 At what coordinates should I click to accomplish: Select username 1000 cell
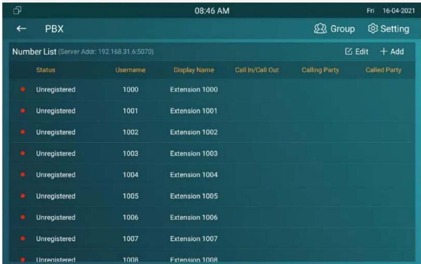click(x=131, y=90)
